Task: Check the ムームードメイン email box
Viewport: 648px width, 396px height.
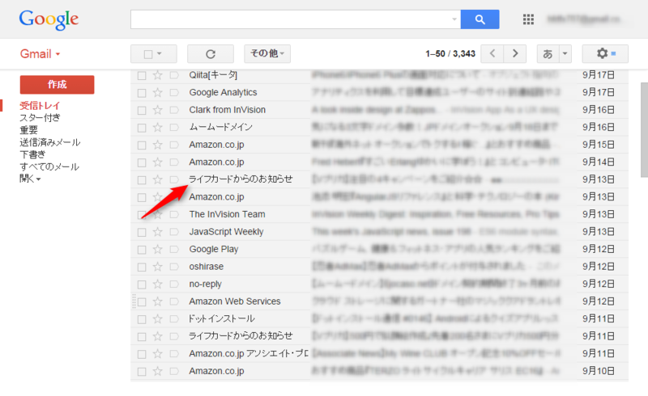Action: [x=142, y=128]
